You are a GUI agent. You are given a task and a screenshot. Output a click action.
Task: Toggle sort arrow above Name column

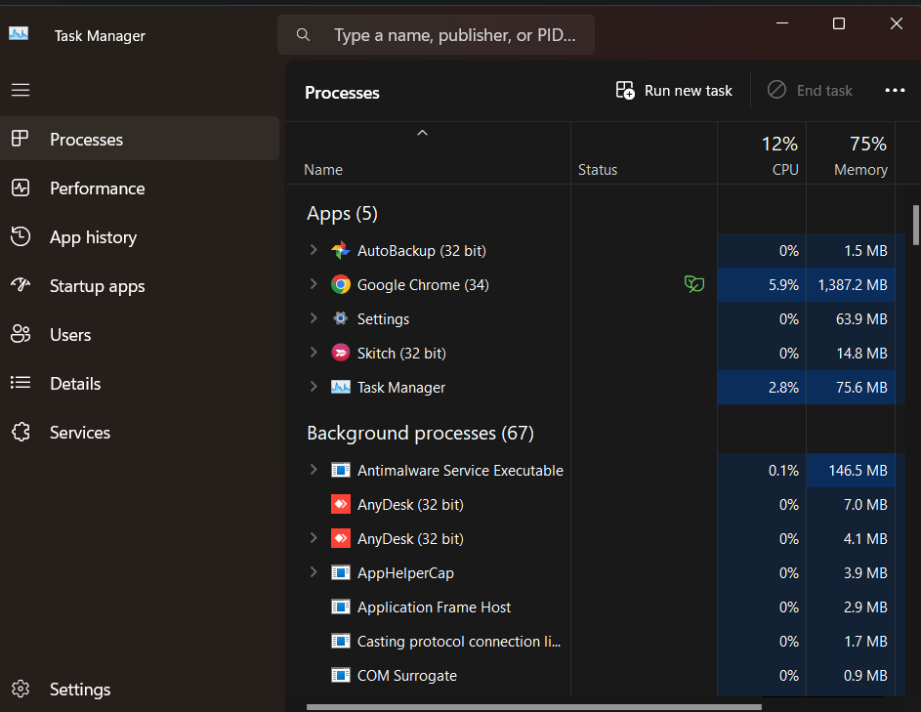pos(422,133)
